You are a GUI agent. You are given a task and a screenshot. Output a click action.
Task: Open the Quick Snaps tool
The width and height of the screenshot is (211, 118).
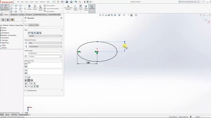(81, 8)
